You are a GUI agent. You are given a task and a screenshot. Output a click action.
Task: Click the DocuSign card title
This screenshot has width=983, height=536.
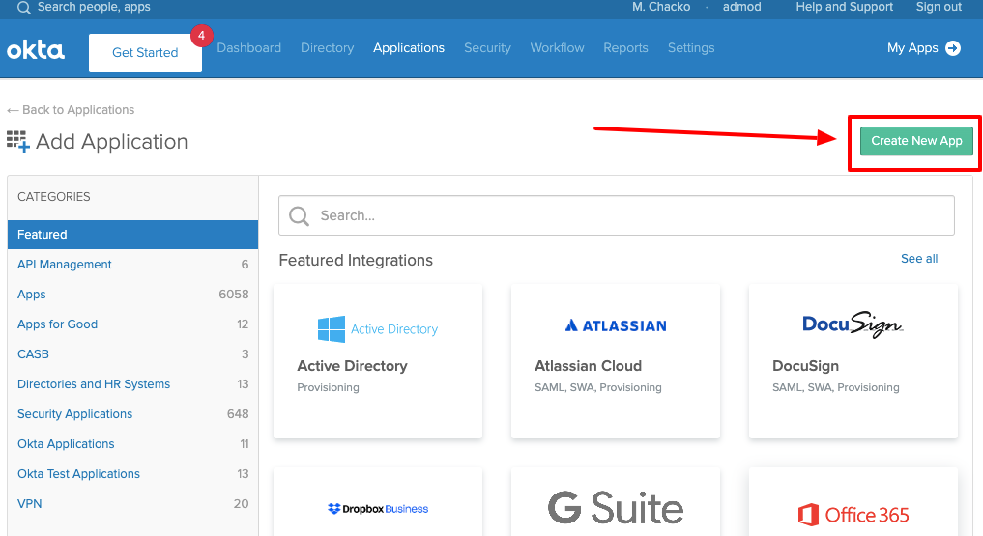tap(805, 366)
